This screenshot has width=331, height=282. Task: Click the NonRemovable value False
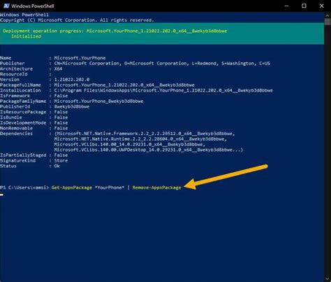[61, 128]
